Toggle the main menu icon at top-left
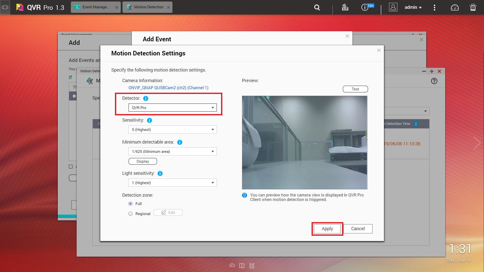484x272 pixels. pos(5,7)
